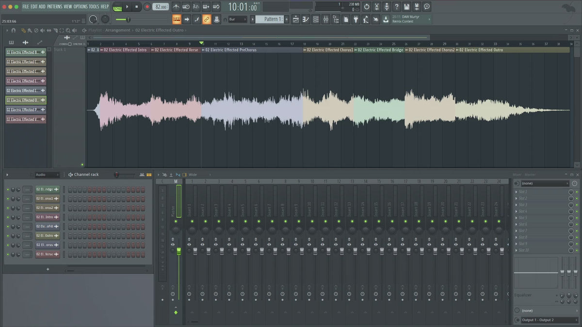Open the PATTERNS menu
The width and height of the screenshot is (582, 327).
[54, 6]
